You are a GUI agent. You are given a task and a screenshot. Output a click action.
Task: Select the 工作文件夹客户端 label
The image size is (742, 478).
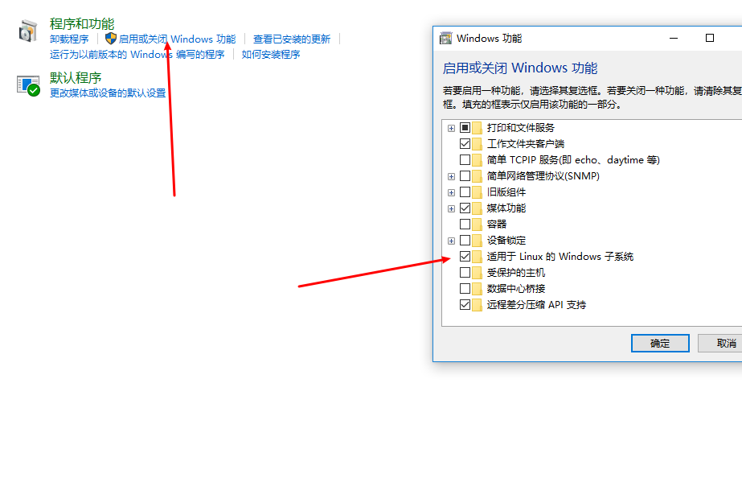point(526,144)
